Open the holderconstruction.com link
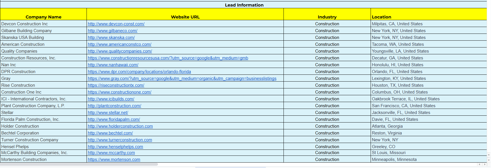Screen dimensions: 491x168 pos(120,126)
